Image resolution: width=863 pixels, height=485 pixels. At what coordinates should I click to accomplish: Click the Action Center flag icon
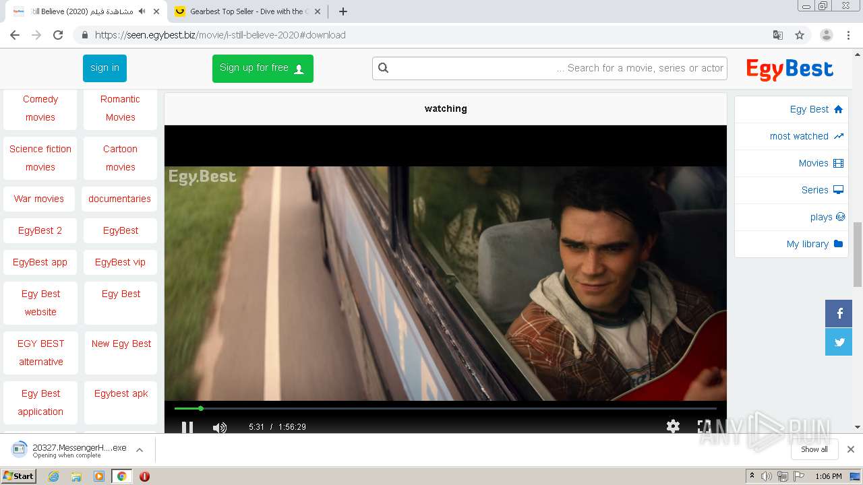[x=798, y=476]
